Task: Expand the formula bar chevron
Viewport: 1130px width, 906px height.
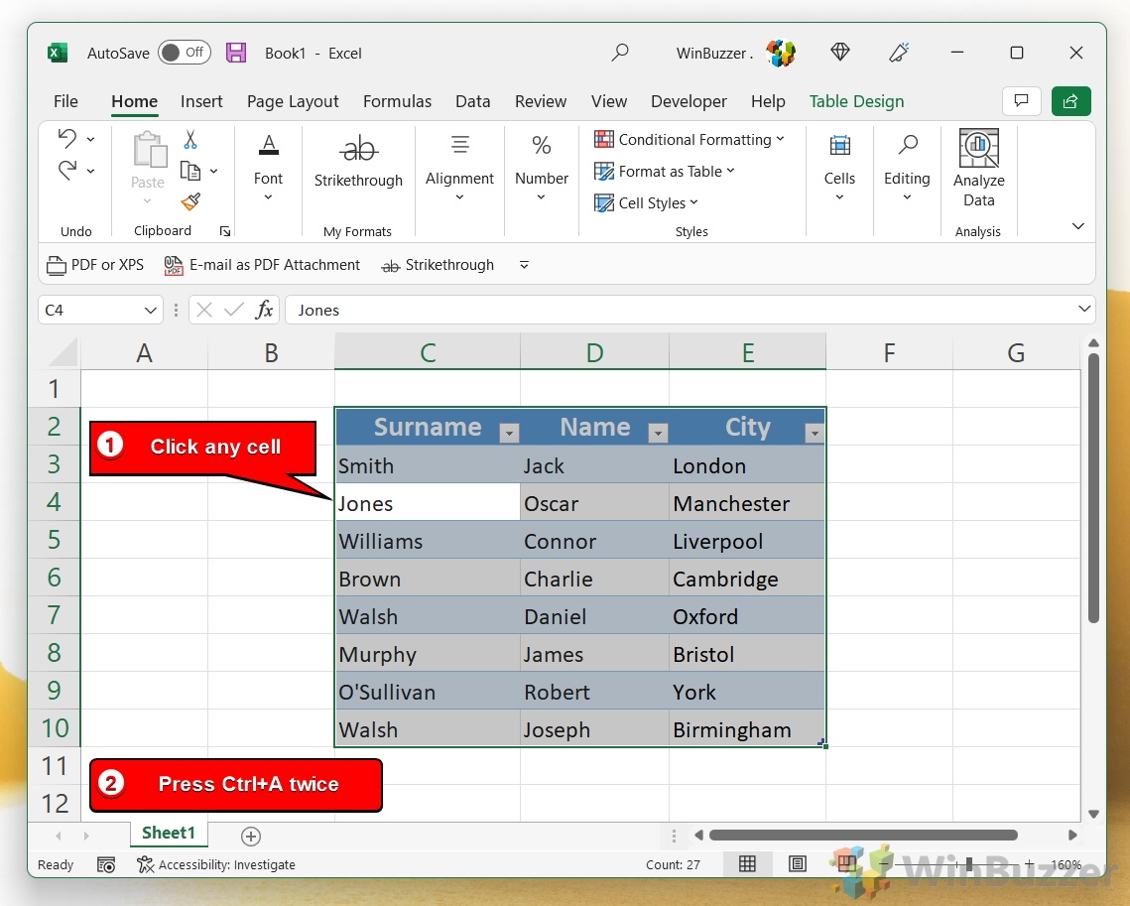Action: [x=1084, y=309]
